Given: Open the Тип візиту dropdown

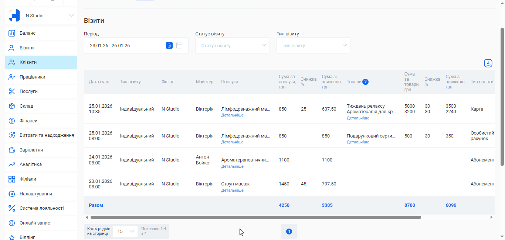Looking at the screenshot, I should pos(313,46).
